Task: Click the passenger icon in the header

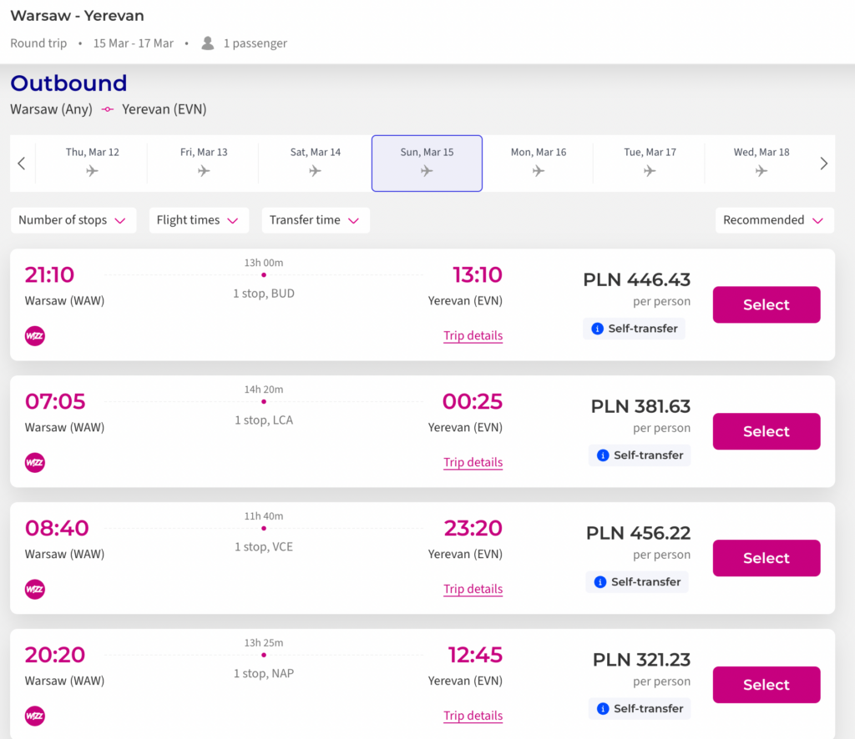Action: [x=206, y=43]
